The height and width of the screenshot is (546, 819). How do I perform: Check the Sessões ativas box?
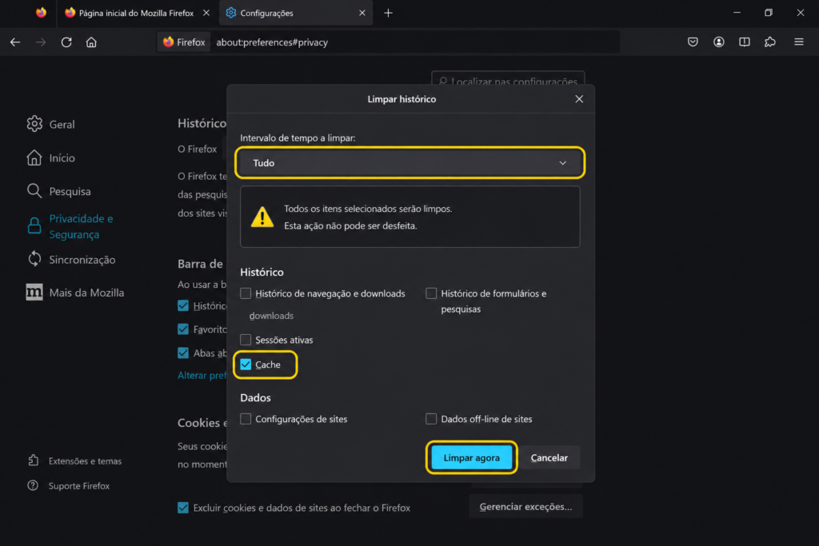pyautogui.click(x=246, y=340)
